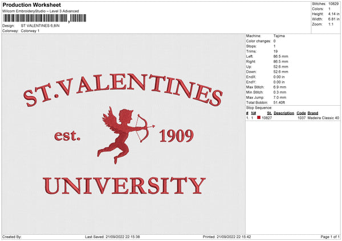The image size is (342, 241).
Task: Click the stitch count 10827 in stop sequence
Action: [267, 118]
